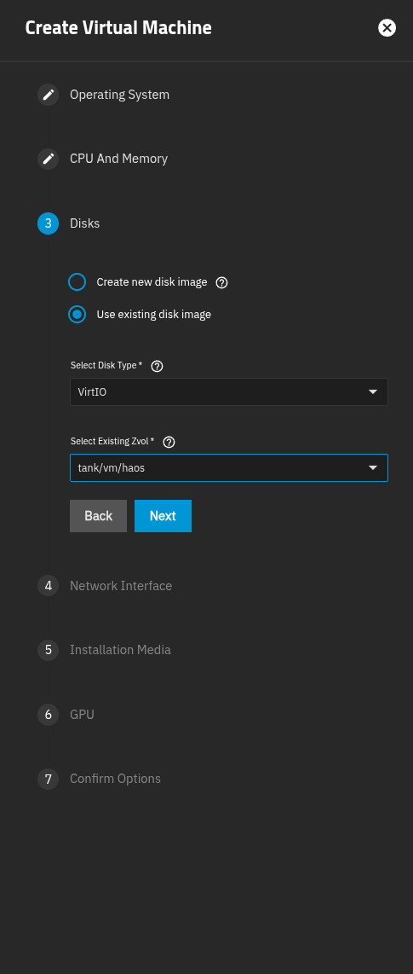The width and height of the screenshot is (413, 974).
Task: Open the Operating System step label
Action: tap(120, 95)
